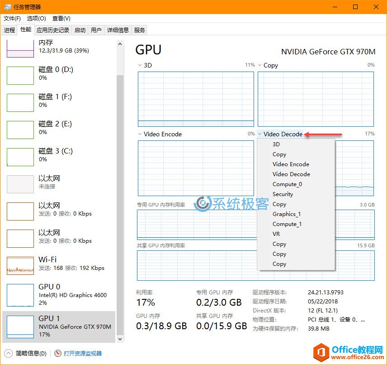
Task: Click the Task Manager title bar icon
Action: coord(8,7)
